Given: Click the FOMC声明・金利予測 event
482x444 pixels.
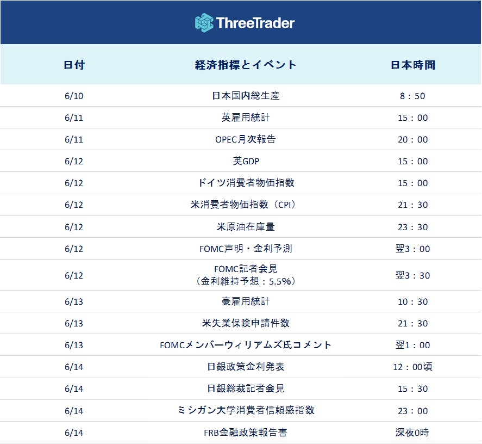Looking at the screenshot, I should pyautogui.click(x=246, y=249).
